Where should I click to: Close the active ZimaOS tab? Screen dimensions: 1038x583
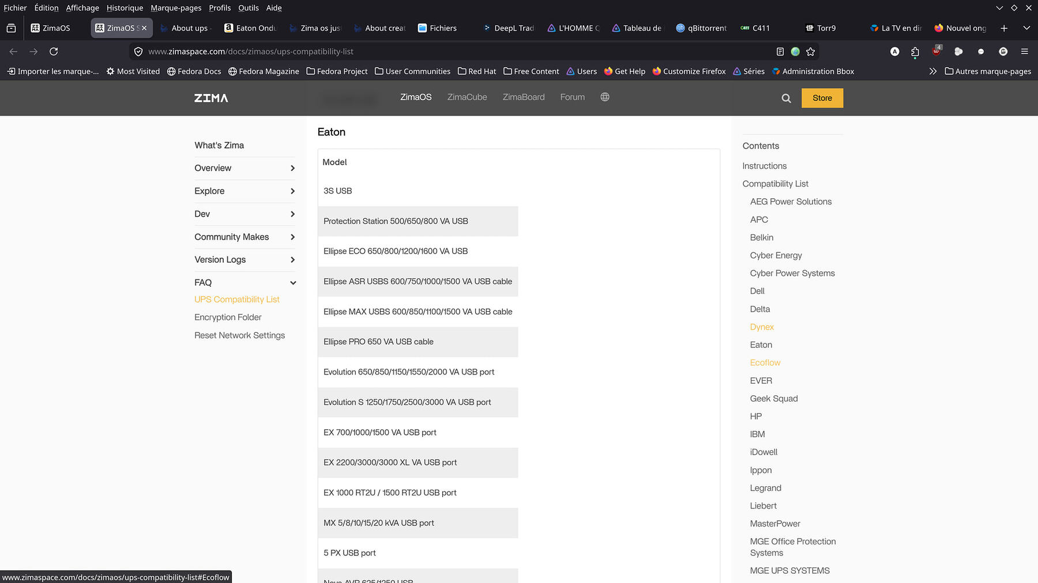(x=144, y=28)
